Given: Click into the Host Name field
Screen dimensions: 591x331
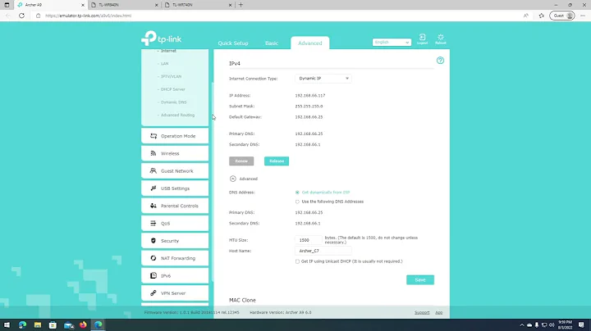Looking at the screenshot, I should pos(323,251).
